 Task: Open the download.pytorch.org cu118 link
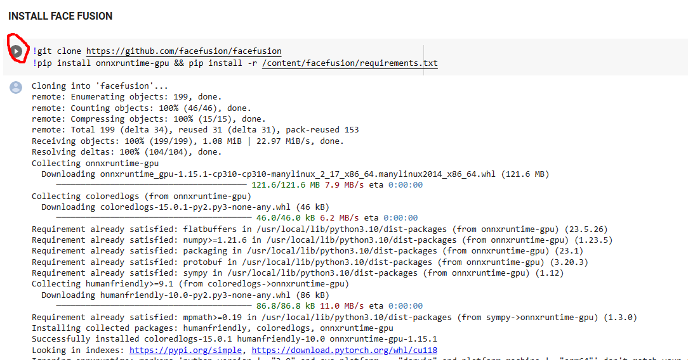click(344, 350)
